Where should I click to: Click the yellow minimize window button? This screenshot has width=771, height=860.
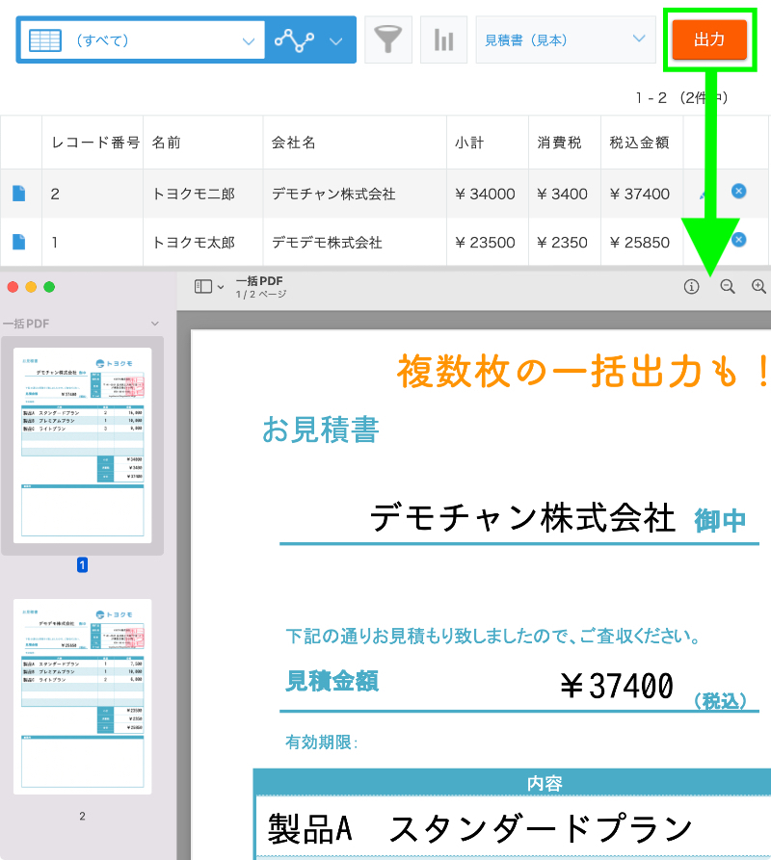(31, 287)
